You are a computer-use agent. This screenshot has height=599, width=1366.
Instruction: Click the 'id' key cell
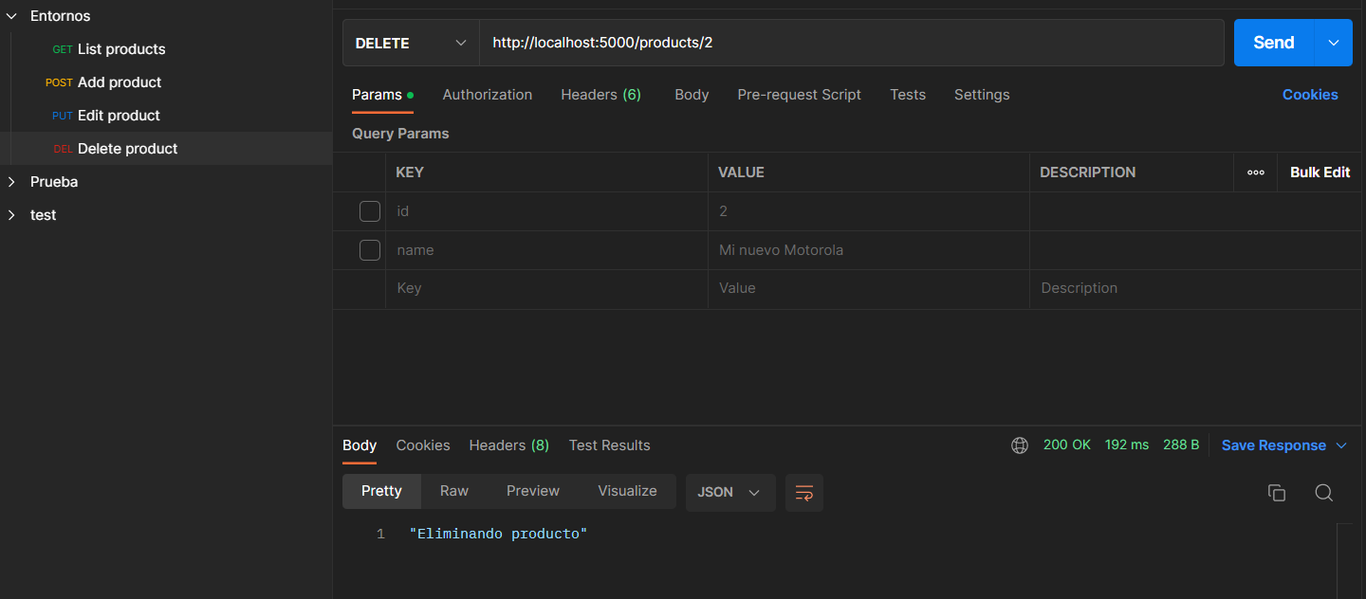(546, 211)
